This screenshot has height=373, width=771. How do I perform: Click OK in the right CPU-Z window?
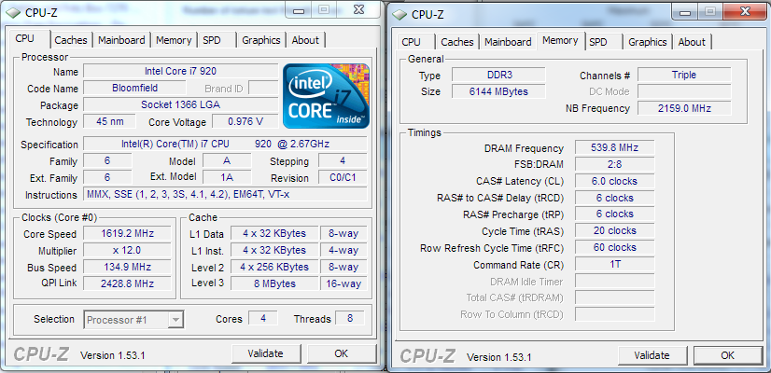(728, 356)
